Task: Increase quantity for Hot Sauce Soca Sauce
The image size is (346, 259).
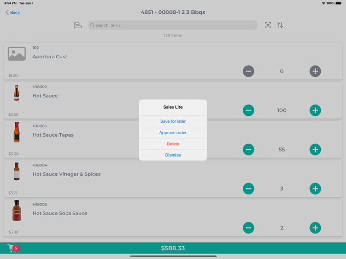Action: [x=315, y=228]
